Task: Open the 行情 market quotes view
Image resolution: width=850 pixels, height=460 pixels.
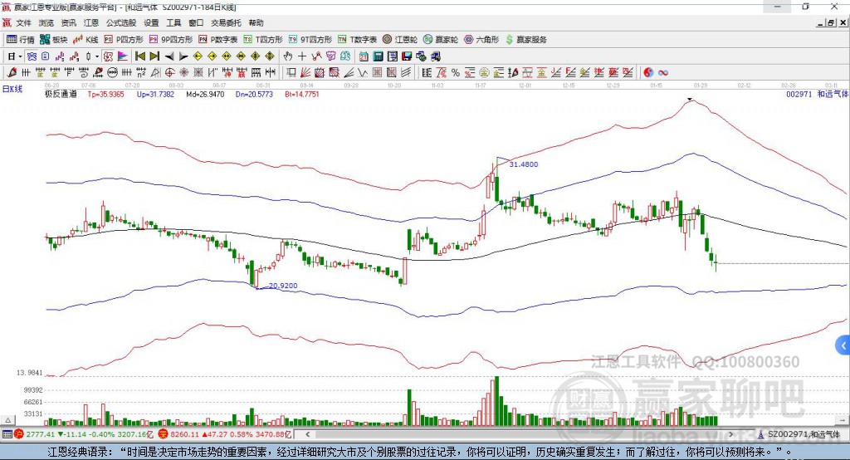Action: (x=20, y=40)
